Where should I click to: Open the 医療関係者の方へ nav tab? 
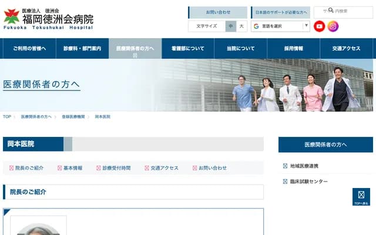(x=135, y=48)
